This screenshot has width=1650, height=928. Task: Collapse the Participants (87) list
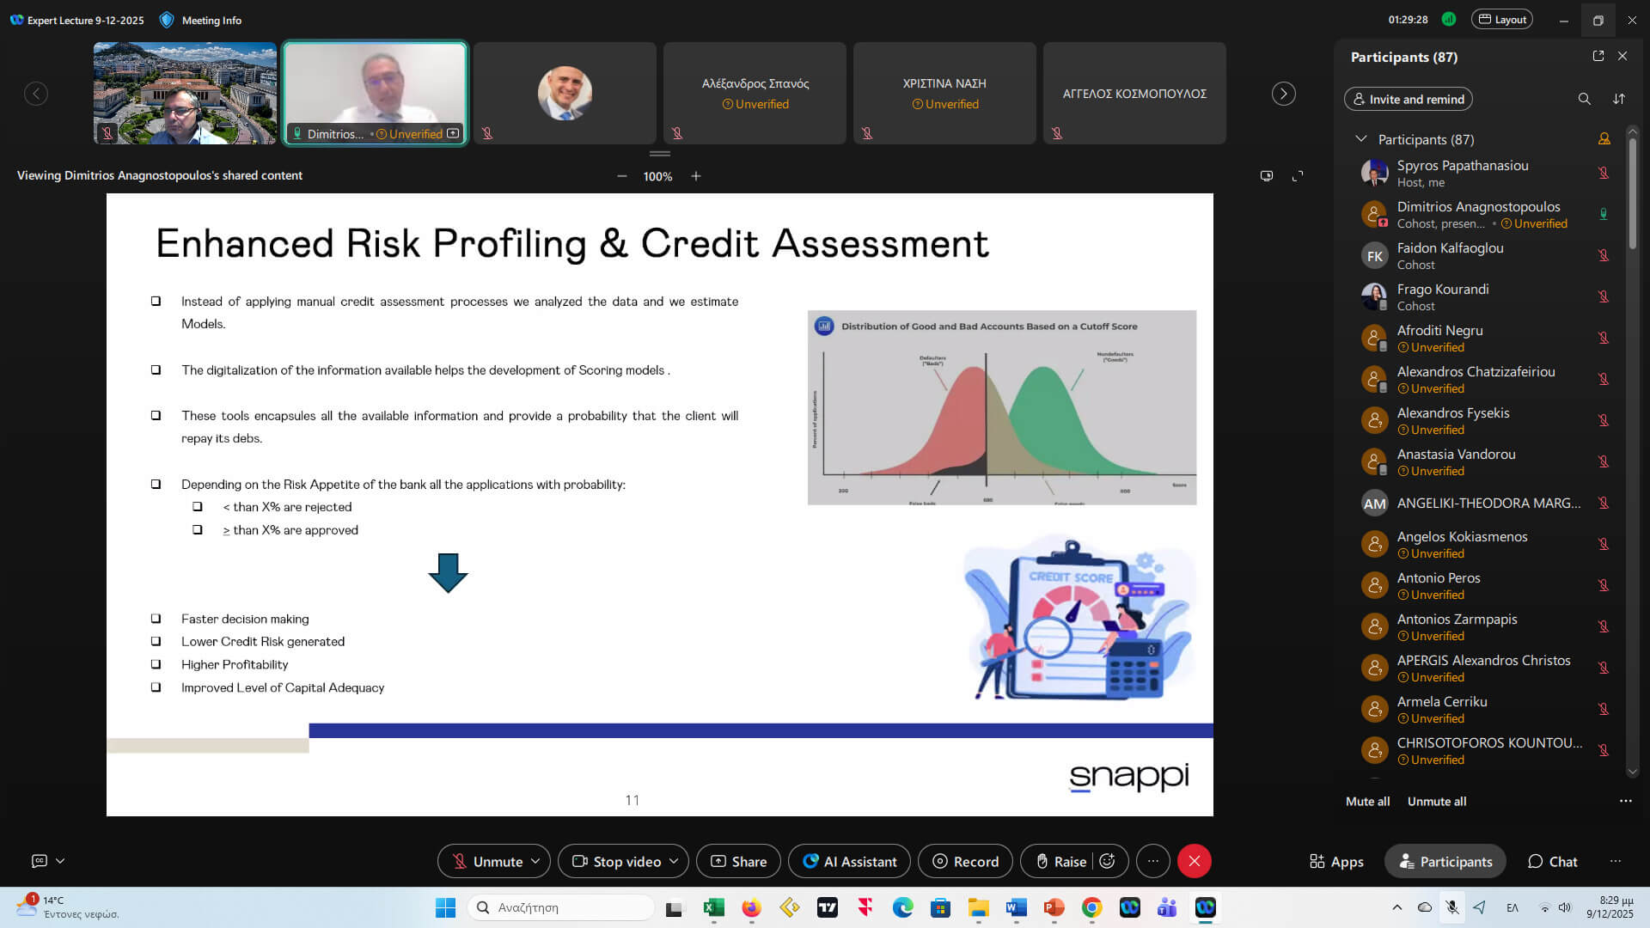coord(1360,139)
